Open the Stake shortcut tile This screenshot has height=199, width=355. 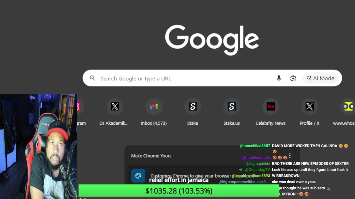point(193,106)
